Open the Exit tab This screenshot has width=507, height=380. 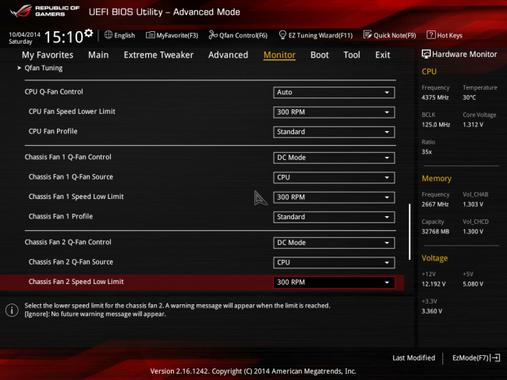382,55
